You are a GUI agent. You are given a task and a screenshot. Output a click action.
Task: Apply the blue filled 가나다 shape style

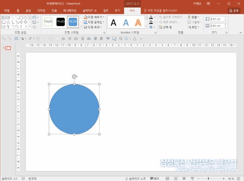(x=73, y=22)
